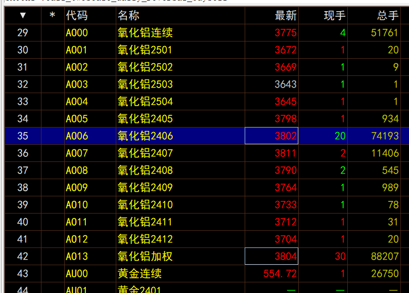Click code A004
Screen dimensions: 409x293
77,102
